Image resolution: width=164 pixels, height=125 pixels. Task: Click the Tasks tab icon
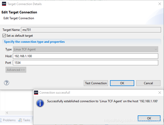point(20,120)
